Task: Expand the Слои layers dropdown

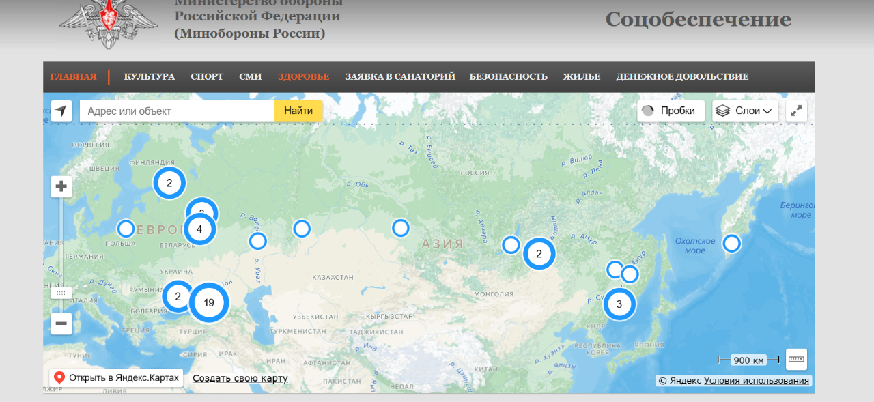Action: coord(745,111)
